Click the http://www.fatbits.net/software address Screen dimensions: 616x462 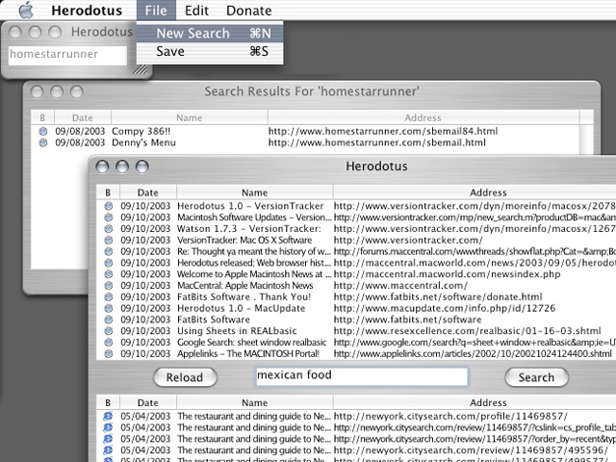[x=407, y=320]
